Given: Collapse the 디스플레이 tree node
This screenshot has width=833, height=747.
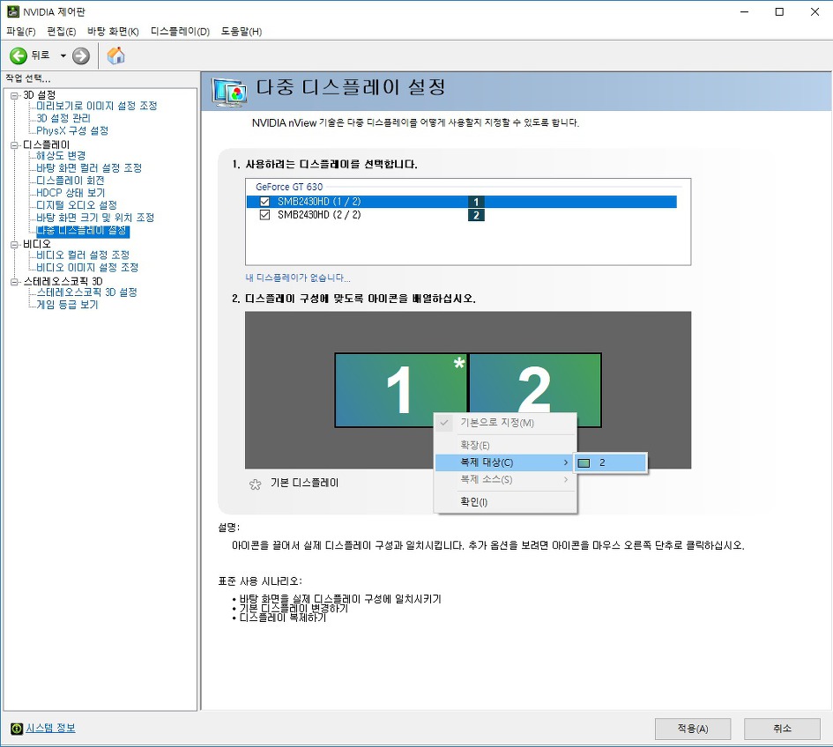Looking at the screenshot, I should point(14,145).
